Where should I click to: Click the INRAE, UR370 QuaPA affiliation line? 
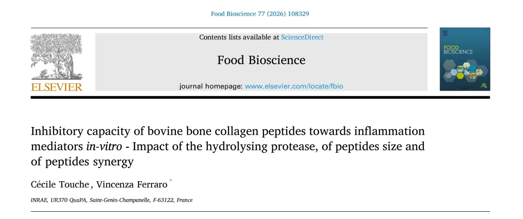(111, 200)
